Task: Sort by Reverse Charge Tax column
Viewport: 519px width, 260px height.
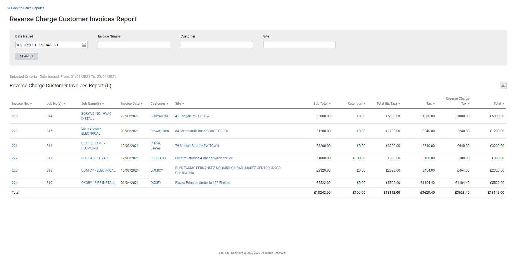Action: (x=458, y=101)
